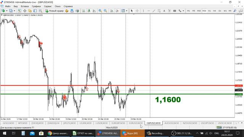Open the Navigator panel icon

[x=30, y=11]
